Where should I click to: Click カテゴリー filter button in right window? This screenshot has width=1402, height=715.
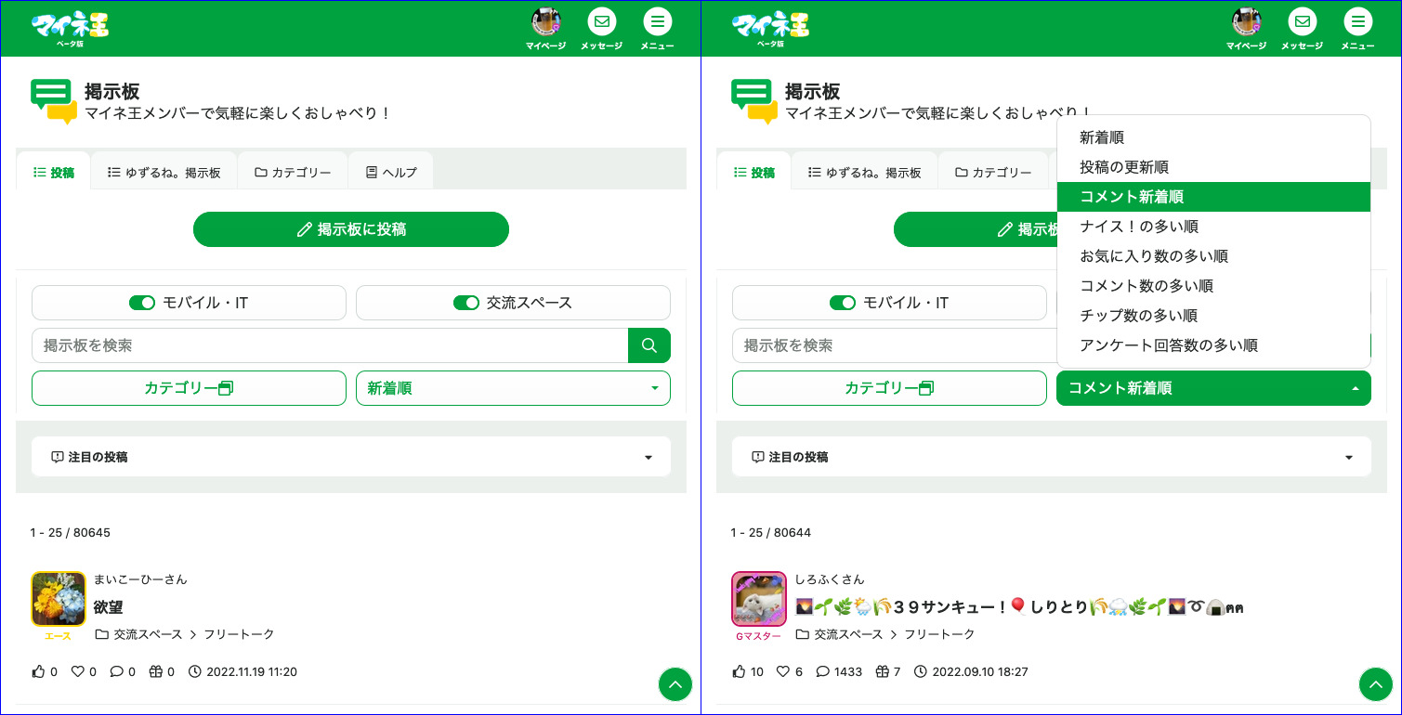click(889, 388)
